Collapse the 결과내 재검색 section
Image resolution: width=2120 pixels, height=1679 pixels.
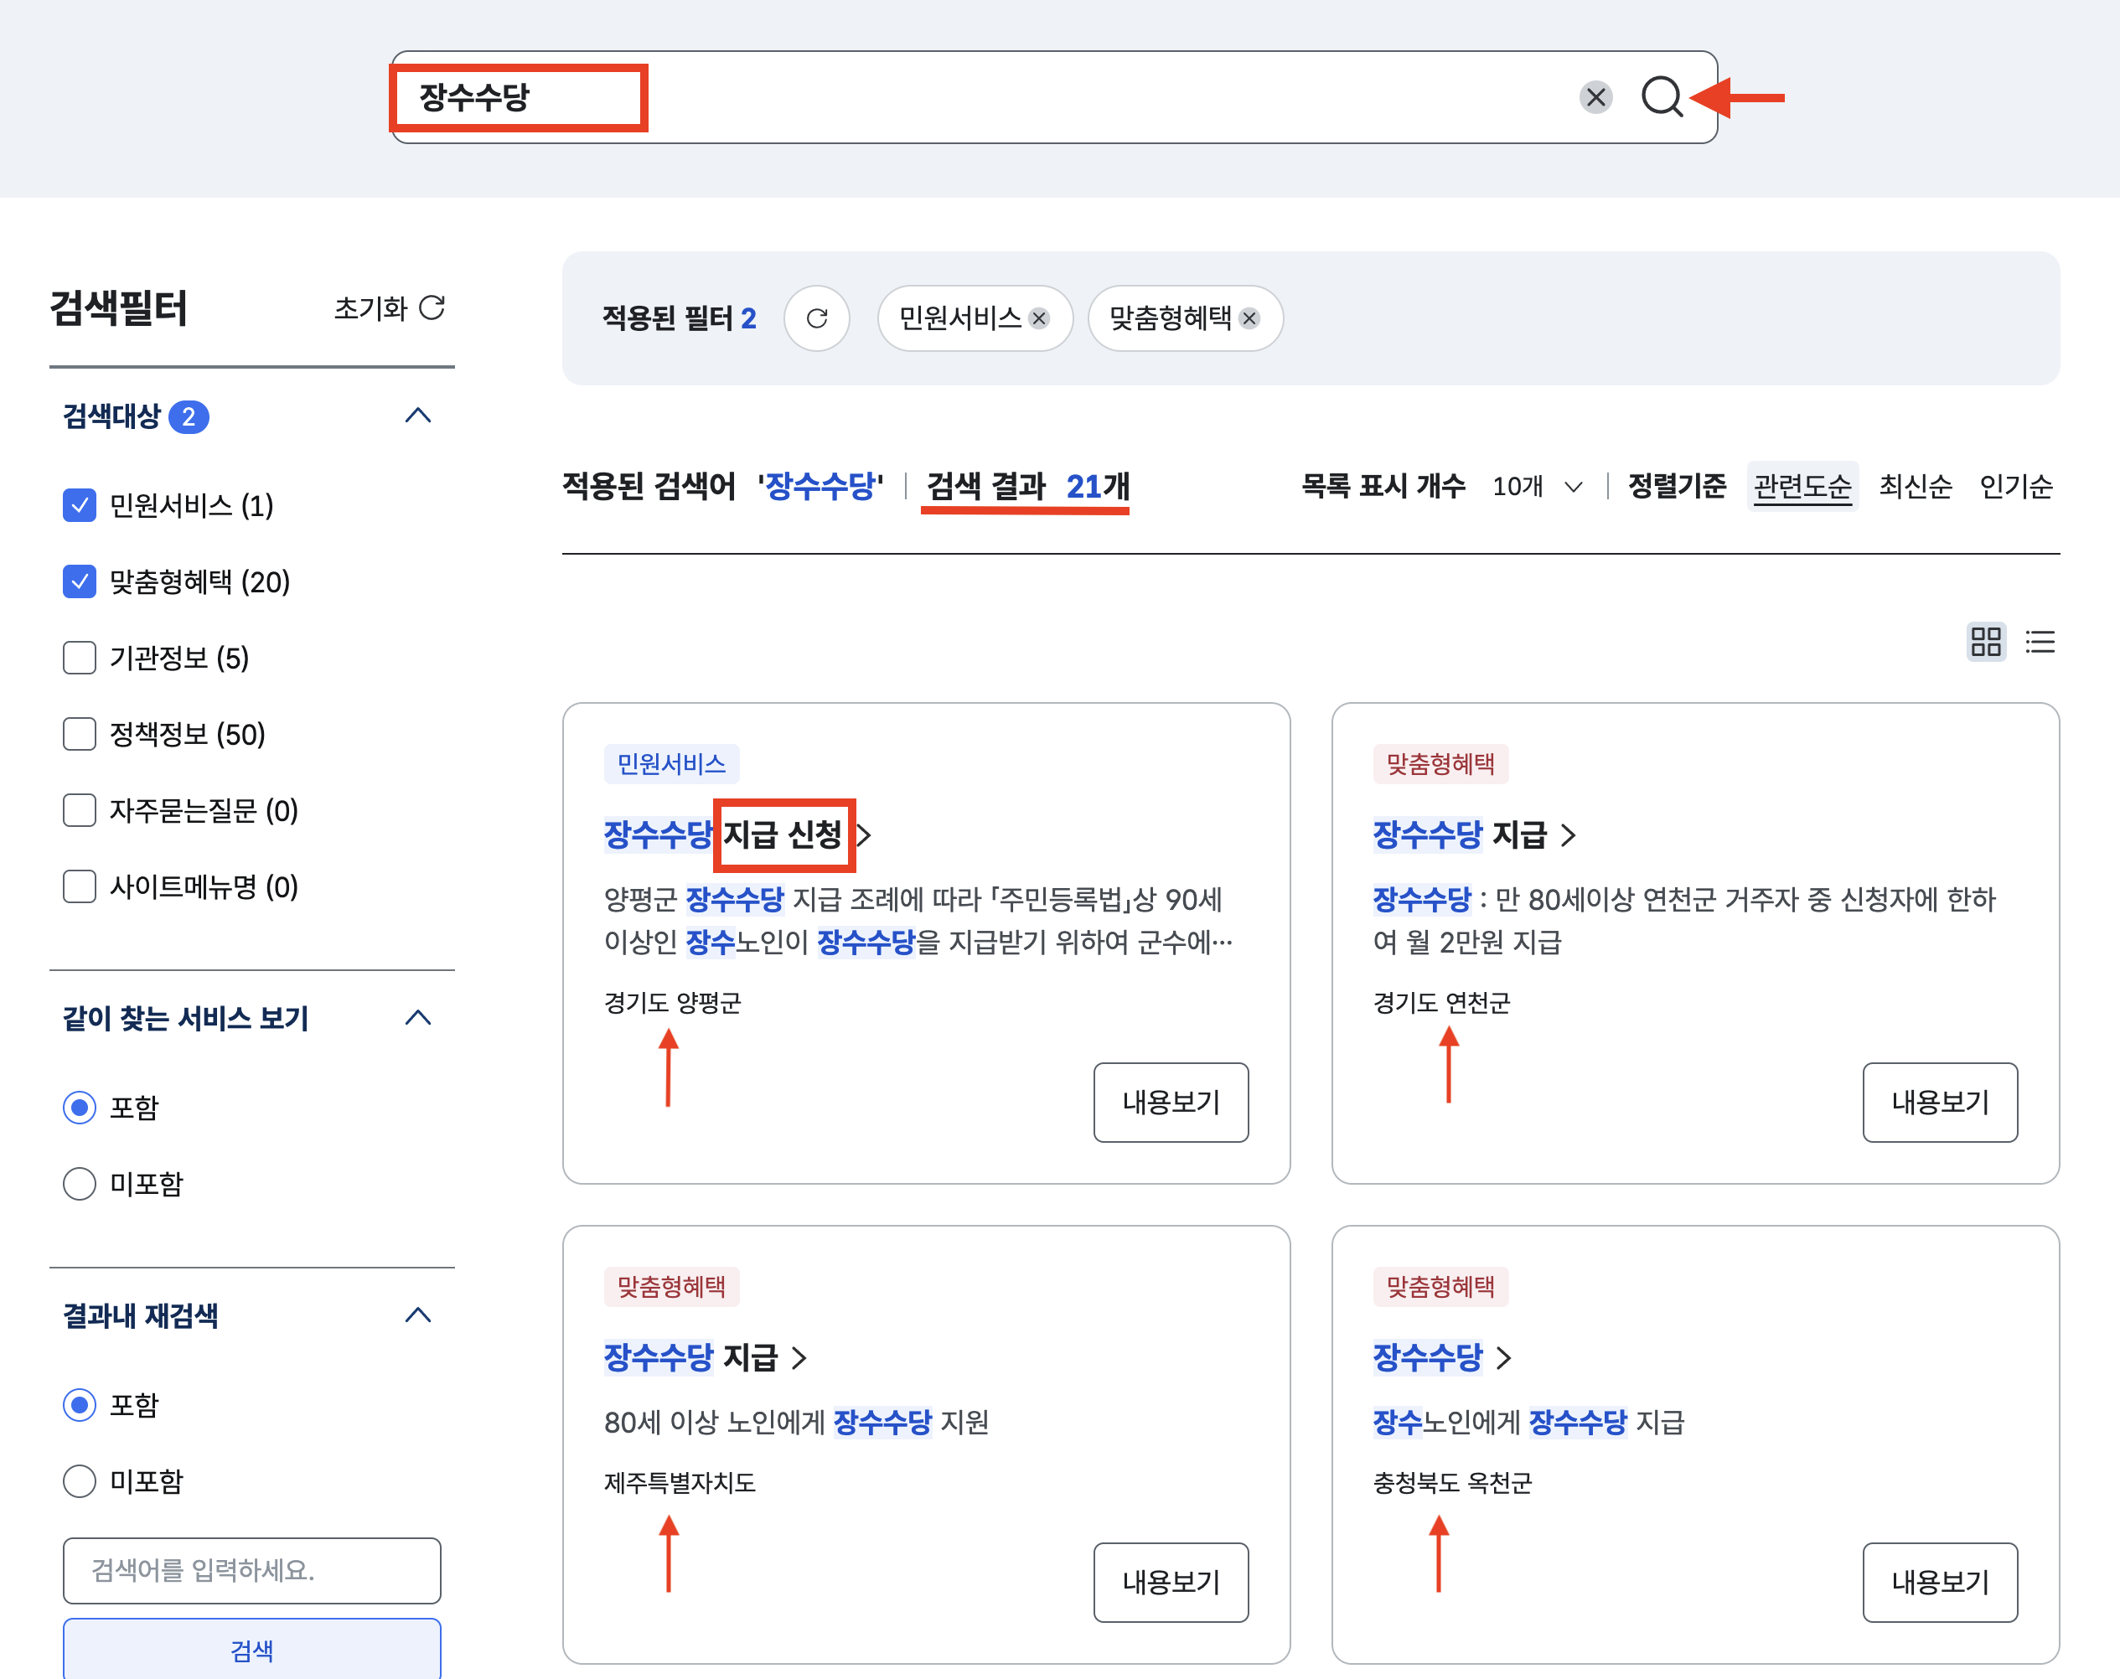pos(418,1315)
